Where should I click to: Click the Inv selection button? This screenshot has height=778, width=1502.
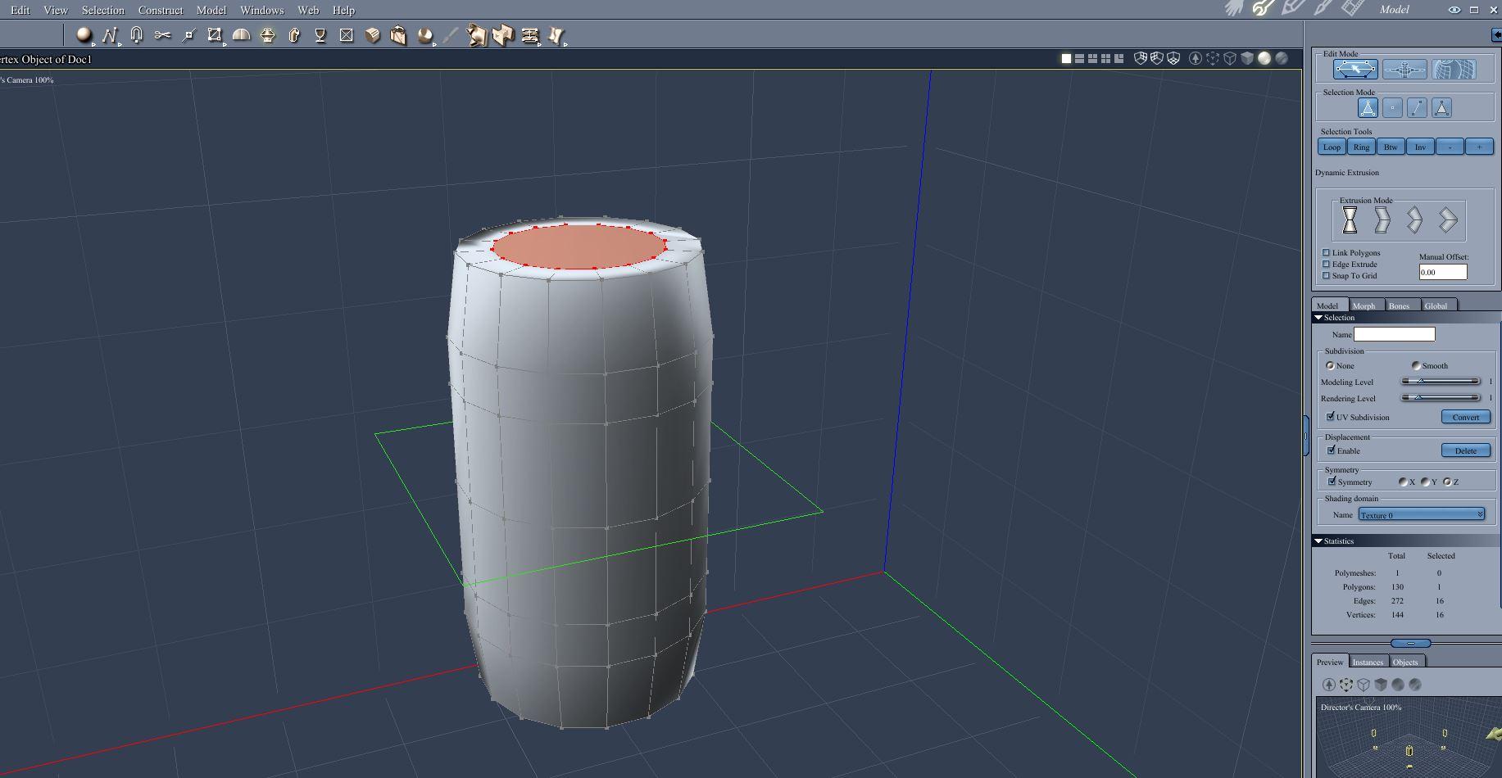click(x=1420, y=147)
